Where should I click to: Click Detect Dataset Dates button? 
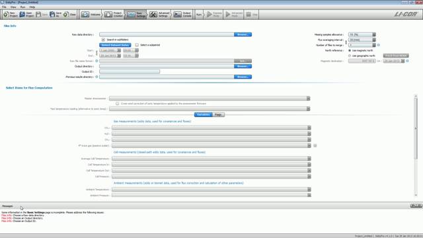[x=115, y=45]
